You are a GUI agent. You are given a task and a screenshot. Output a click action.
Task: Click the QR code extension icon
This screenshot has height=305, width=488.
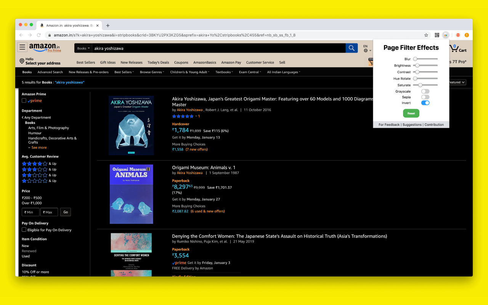[437, 35]
